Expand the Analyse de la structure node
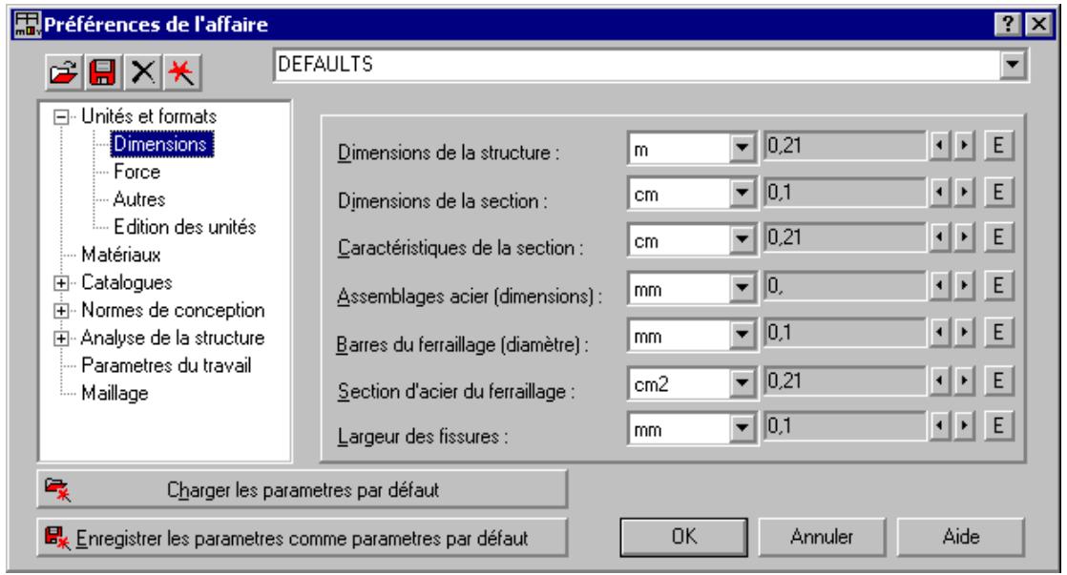This screenshot has height=575, width=1067. [61, 339]
